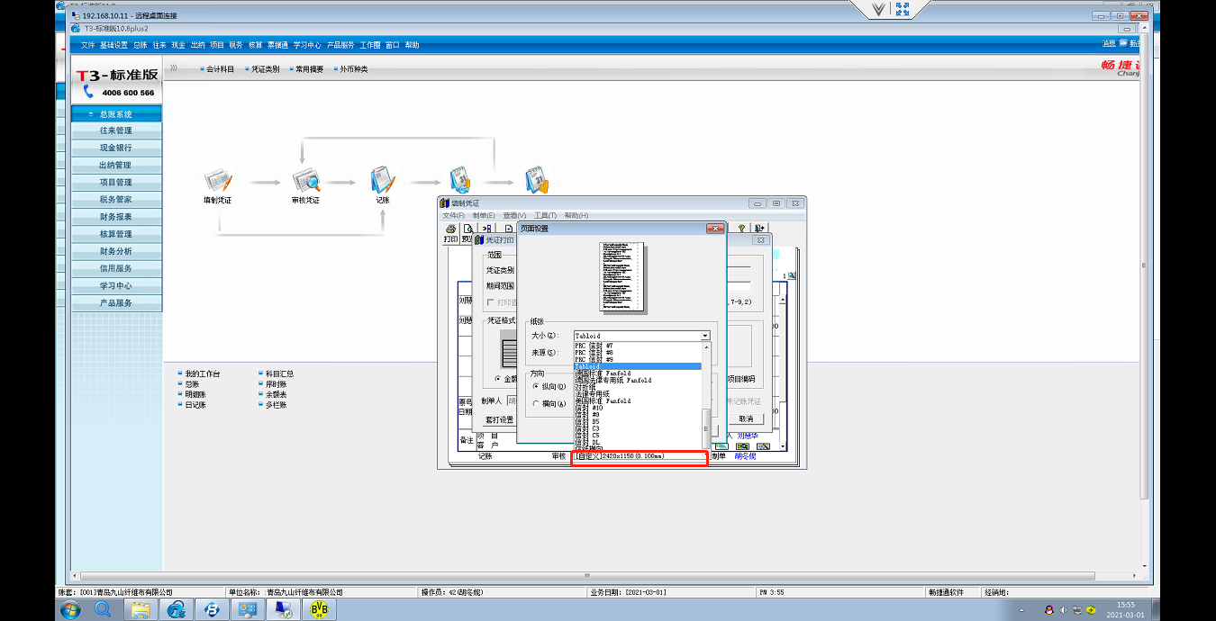Open 余额表 link
Screen dimensions: 1216x621
pyautogui.click(x=276, y=394)
